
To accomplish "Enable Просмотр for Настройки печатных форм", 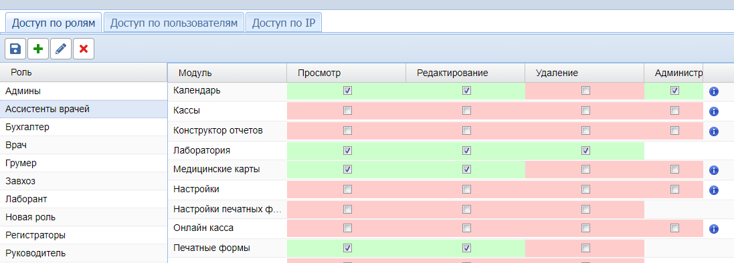I will (x=347, y=209).
